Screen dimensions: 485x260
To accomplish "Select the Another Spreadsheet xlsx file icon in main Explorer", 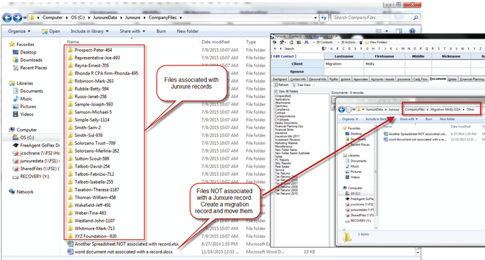I will click(70, 244).
